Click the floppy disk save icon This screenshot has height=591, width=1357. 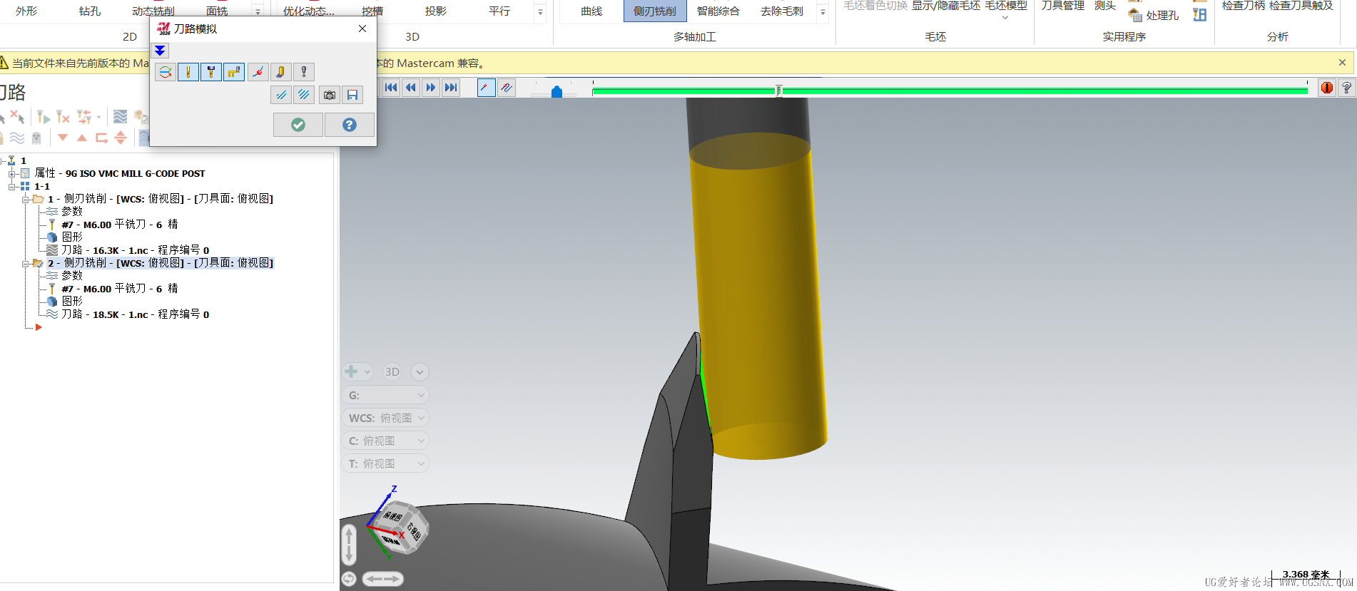[352, 95]
